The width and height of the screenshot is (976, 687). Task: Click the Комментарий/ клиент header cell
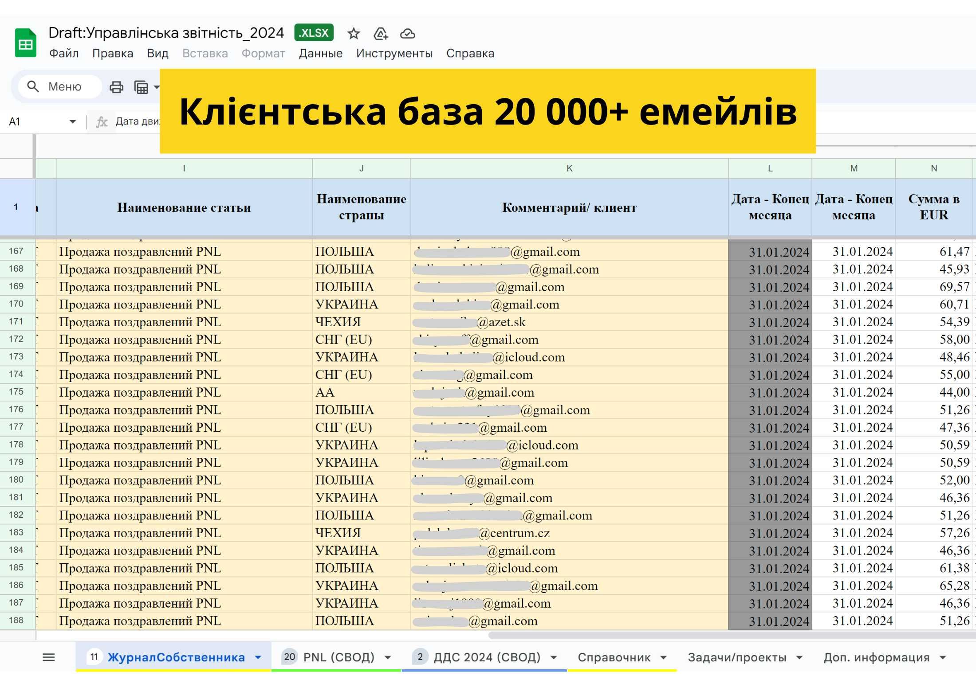(570, 207)
